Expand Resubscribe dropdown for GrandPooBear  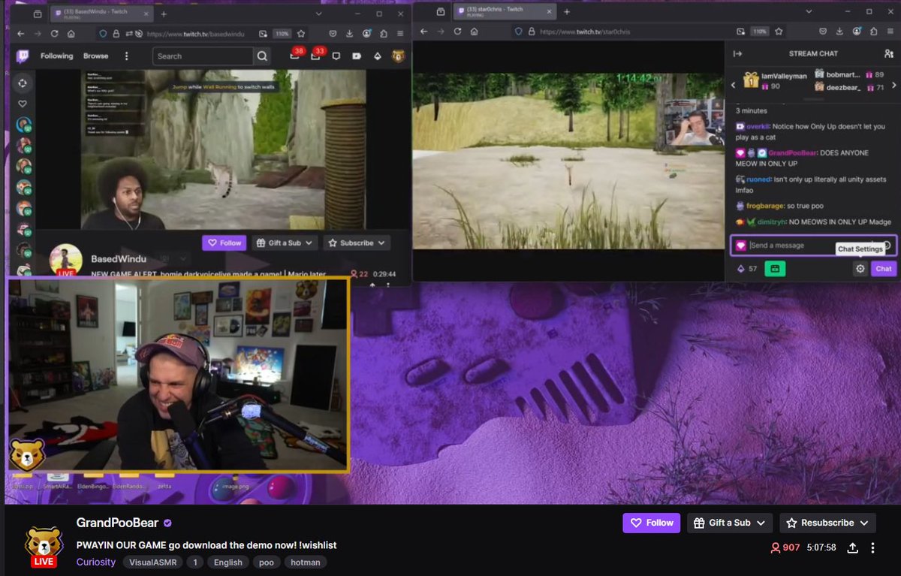pyautogui.click(x=827, y=523)
